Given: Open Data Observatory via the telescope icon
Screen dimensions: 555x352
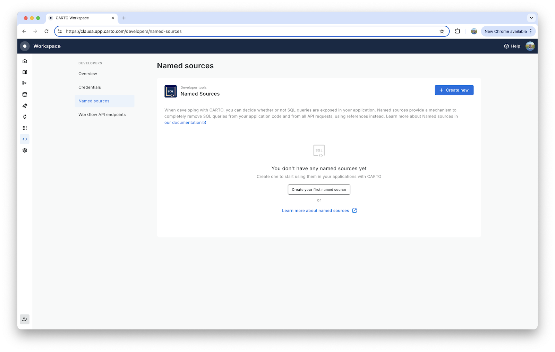Looking at the screenshot, I should (x=24, y=106).
